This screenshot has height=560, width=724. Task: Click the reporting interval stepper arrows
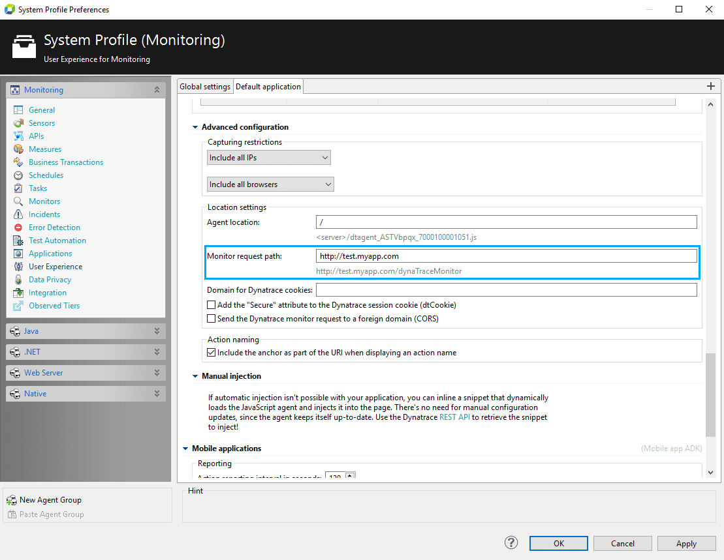[350, 475]
